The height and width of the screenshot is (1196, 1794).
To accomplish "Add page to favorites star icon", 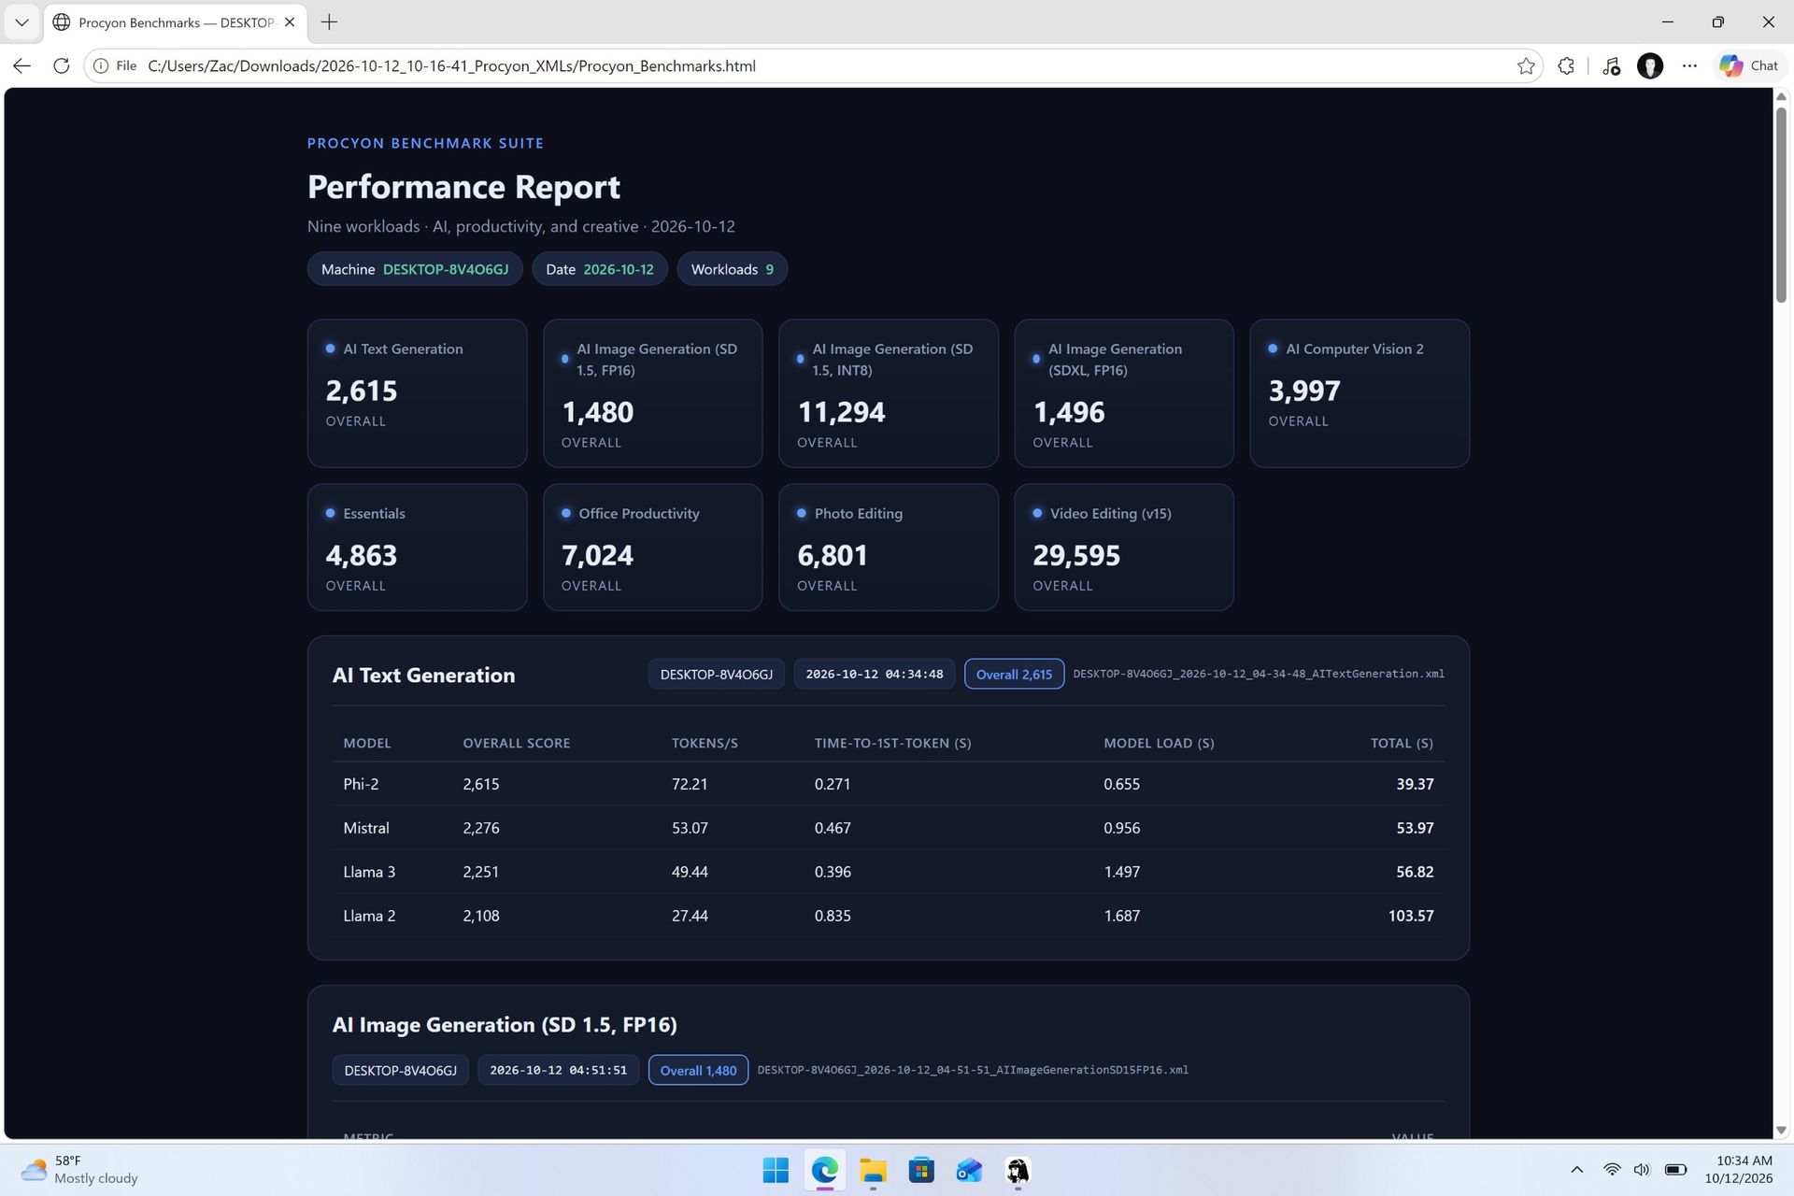I will point(1526,65).
